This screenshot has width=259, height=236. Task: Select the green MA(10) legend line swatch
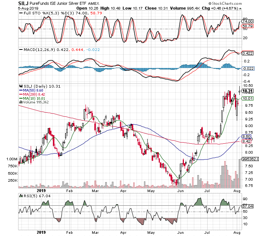tap(21, 98)
